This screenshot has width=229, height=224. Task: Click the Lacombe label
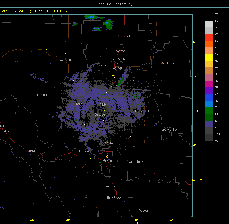(x=120, y=51)
